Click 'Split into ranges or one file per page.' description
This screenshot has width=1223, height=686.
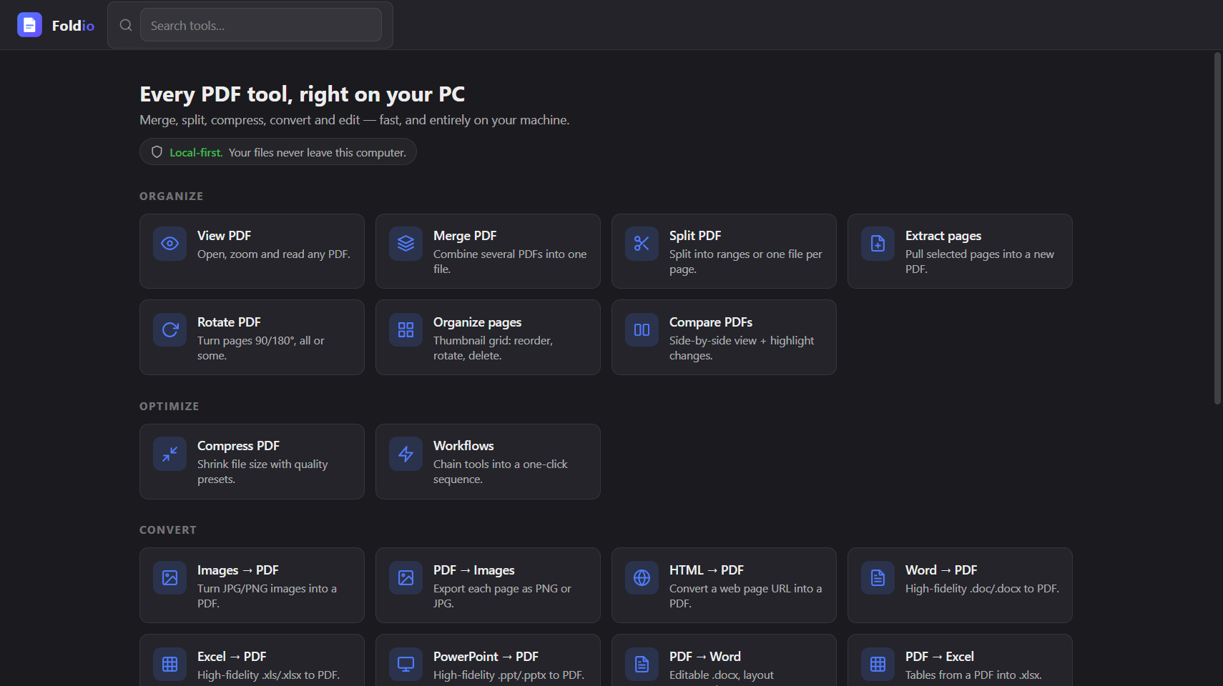pos(746,262)
